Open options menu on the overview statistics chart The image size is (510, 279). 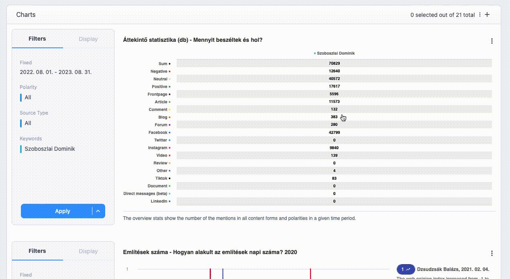(492, 40)
